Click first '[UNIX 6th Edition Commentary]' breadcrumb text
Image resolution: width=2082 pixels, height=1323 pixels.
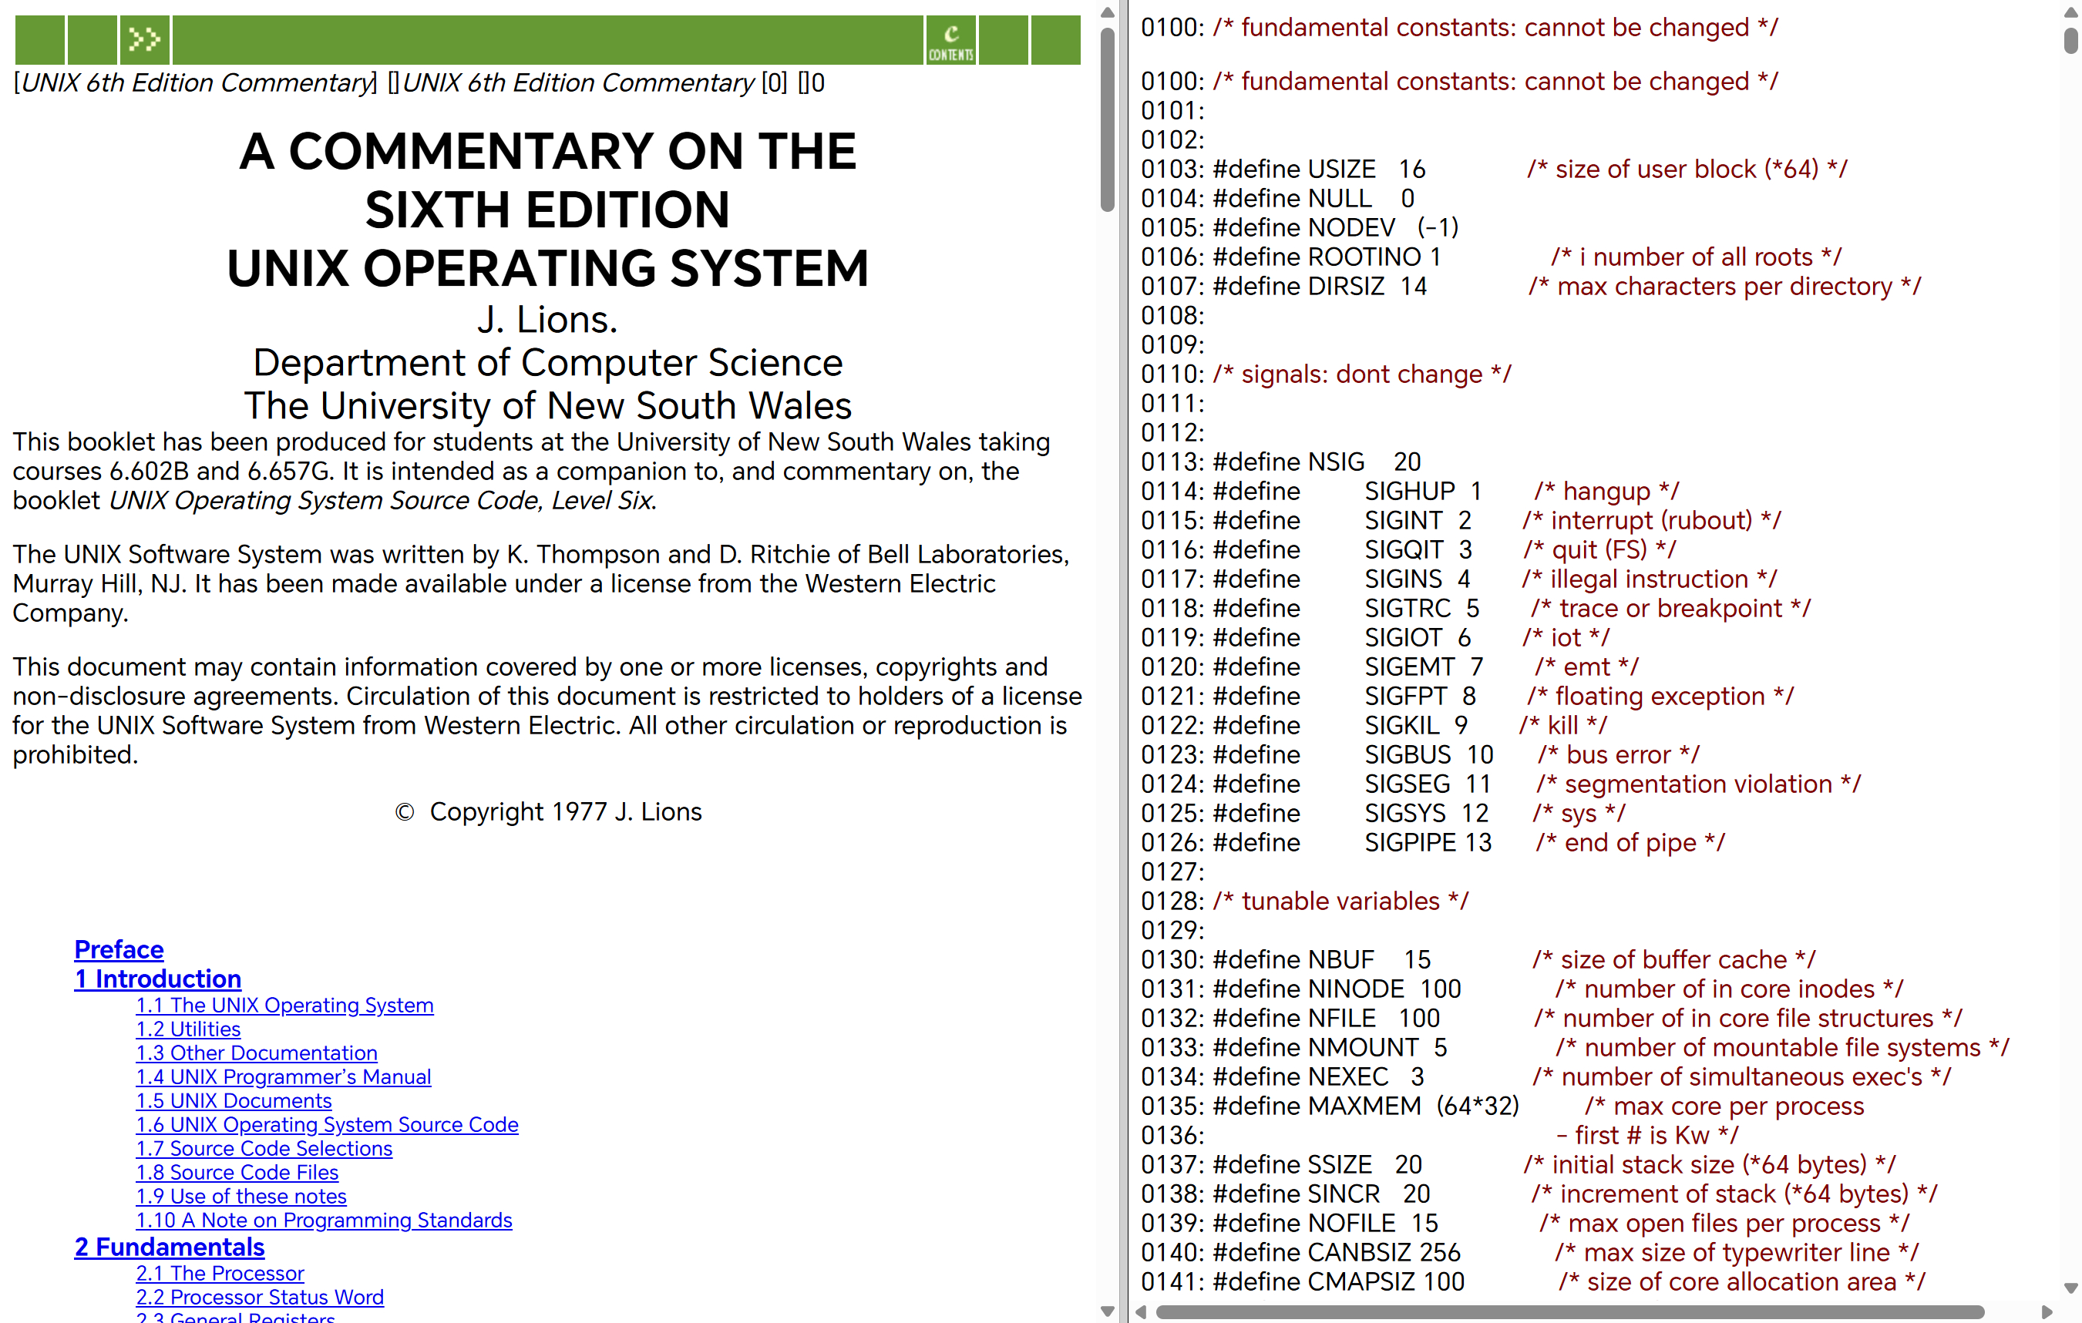(195, 83)
